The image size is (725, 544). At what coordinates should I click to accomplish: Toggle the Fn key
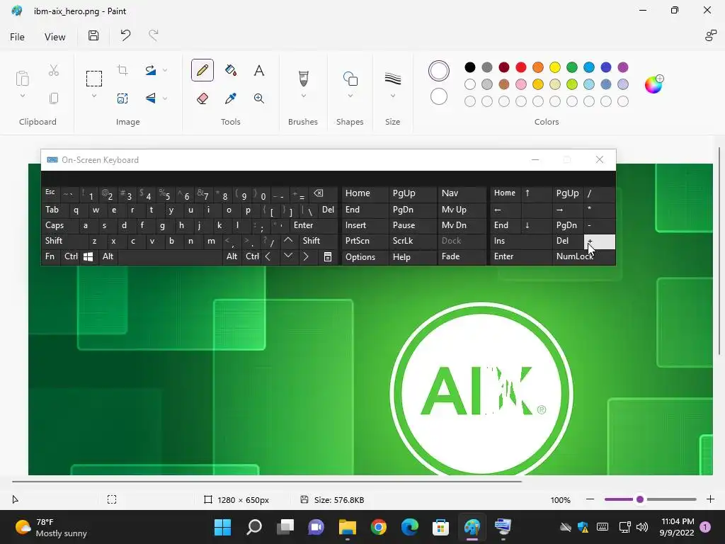click(50, 256)
